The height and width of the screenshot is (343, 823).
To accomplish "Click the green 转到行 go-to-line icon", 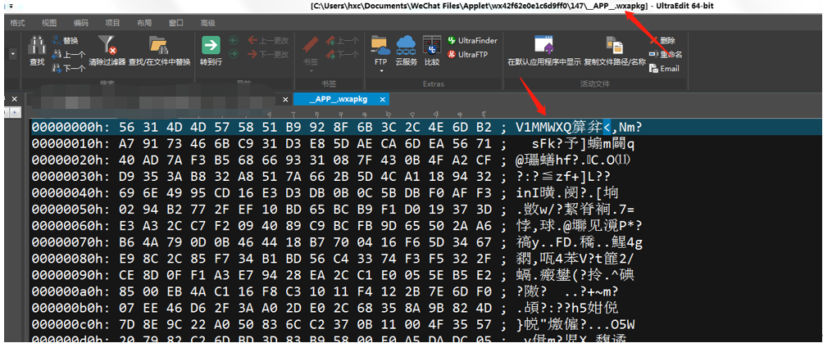I will [x=211, y=45].
